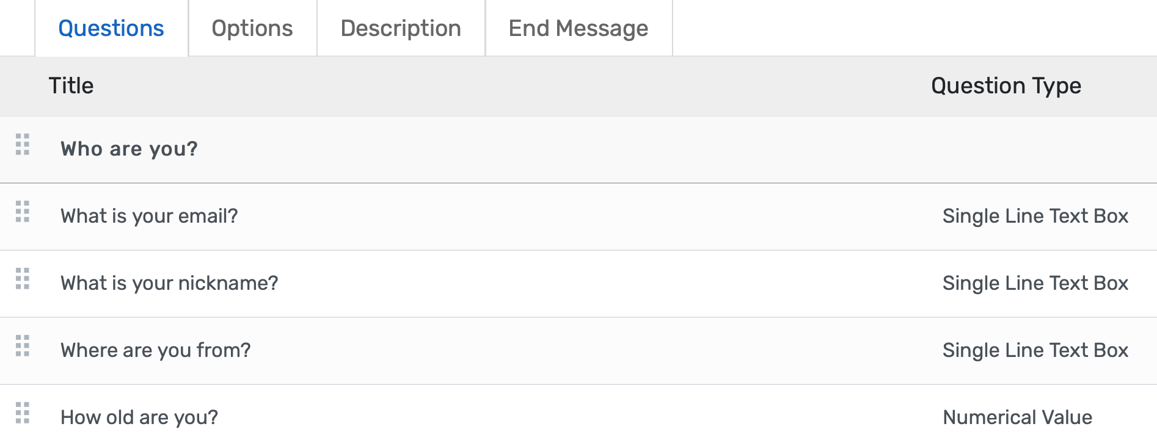Select the "How old are you?" question

tap(139, 417)
